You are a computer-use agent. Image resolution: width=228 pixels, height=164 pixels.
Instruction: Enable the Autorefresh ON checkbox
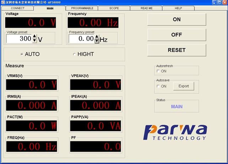(158, 71)
